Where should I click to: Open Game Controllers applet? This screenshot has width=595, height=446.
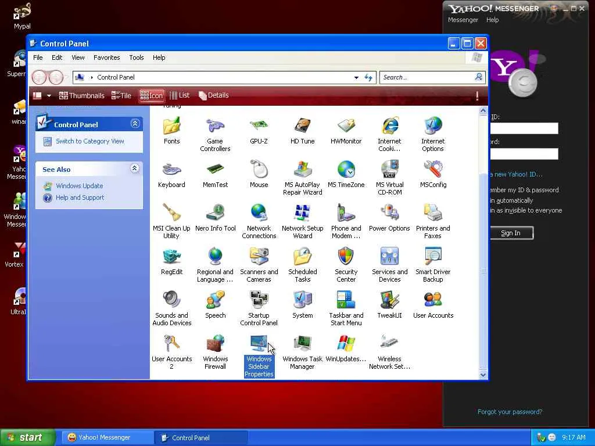215,127
